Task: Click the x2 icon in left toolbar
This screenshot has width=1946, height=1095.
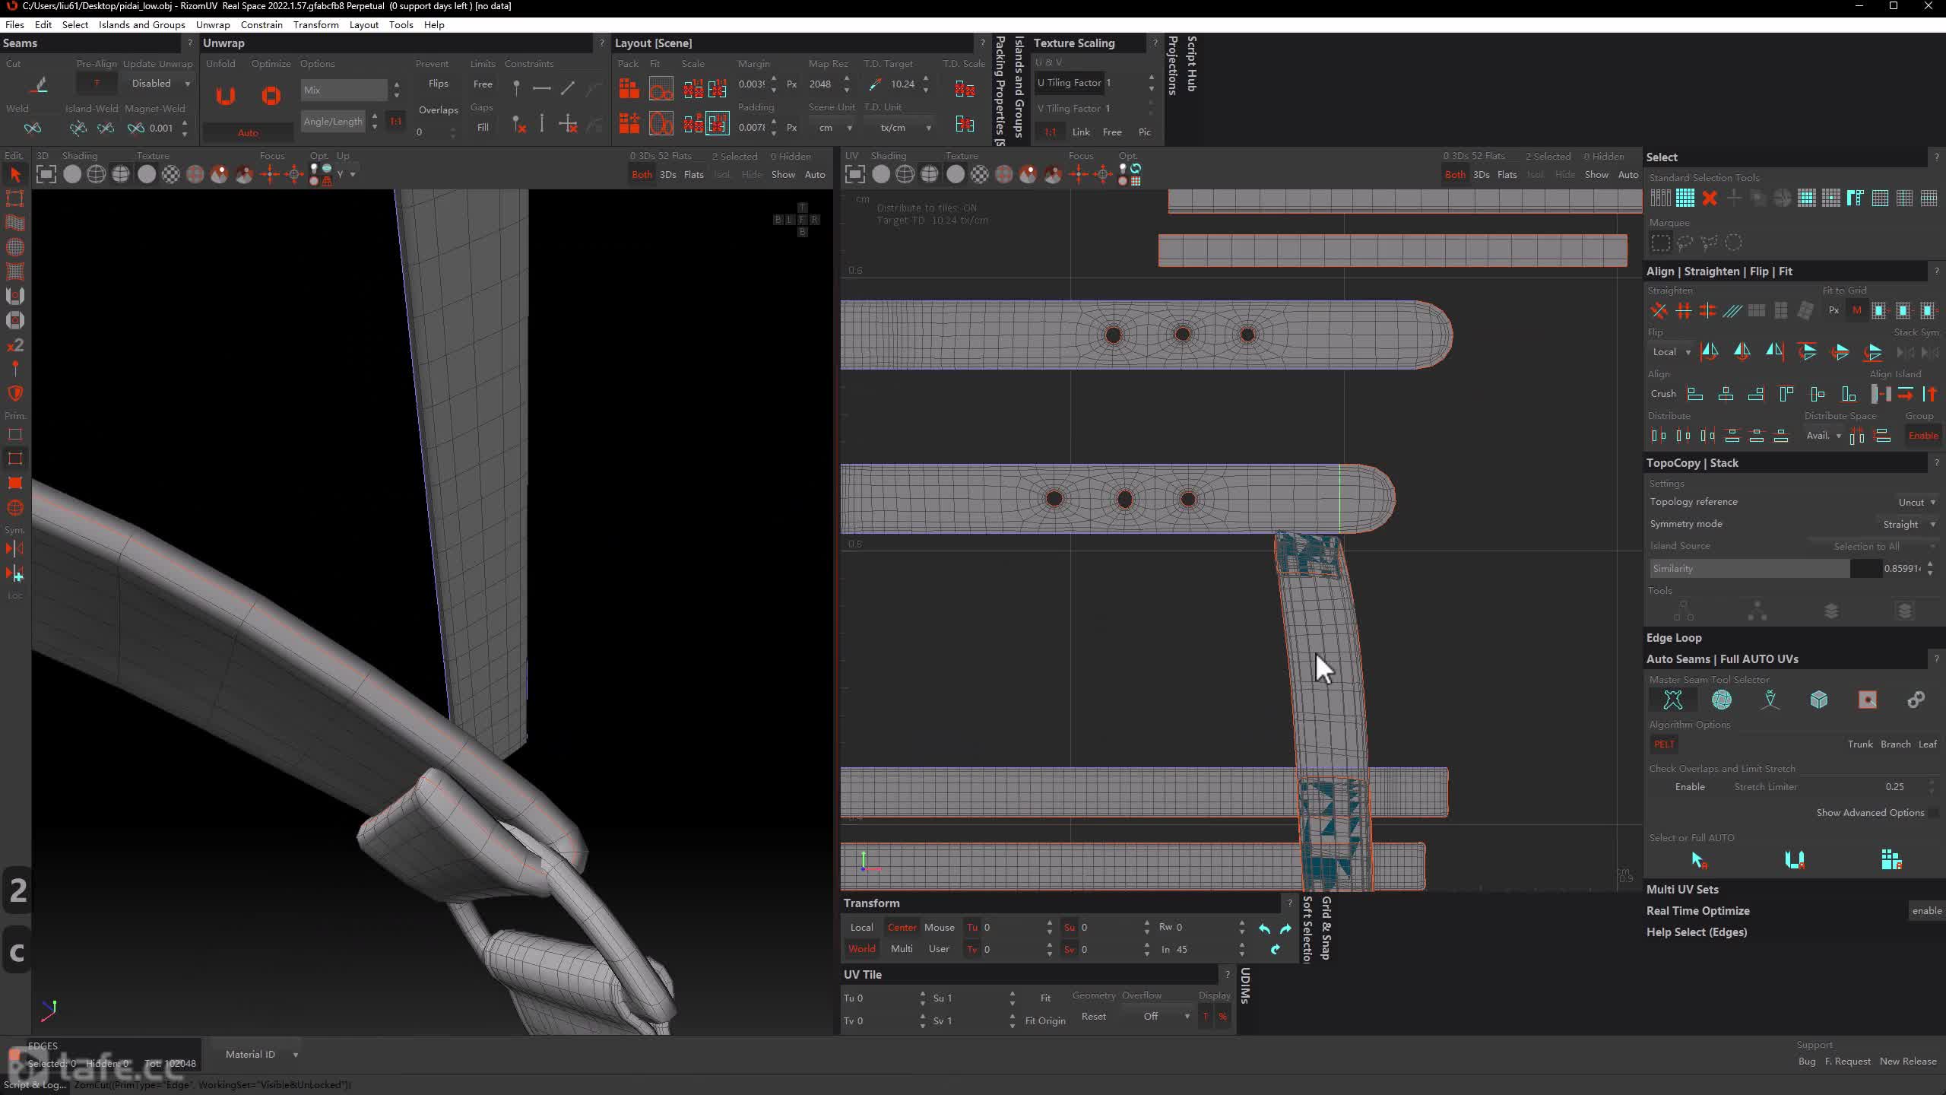Action: (x=15, y=345)
